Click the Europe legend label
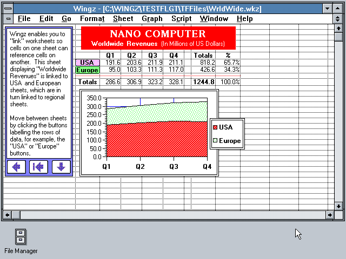The width and height of the screenshot is (346, 259). pyautogui.click(x=230, y=141)
